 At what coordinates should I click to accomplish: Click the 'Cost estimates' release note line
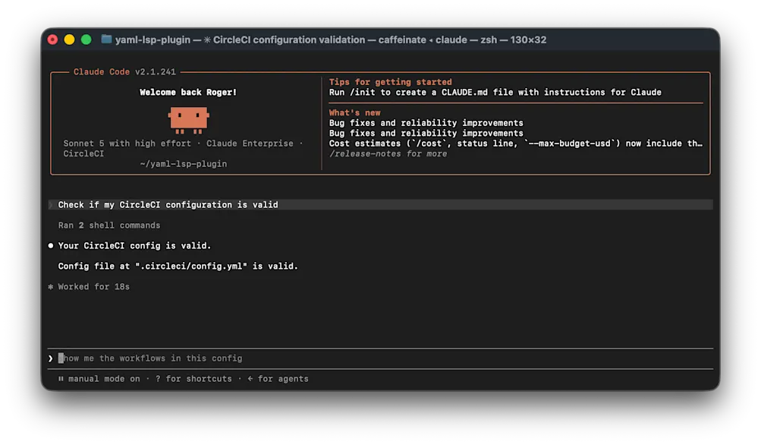[516, 144]
